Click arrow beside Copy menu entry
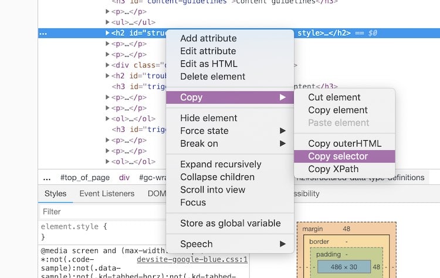Image resolution: width=440 pixels, height=278 pixels. [x=283, y=97]
